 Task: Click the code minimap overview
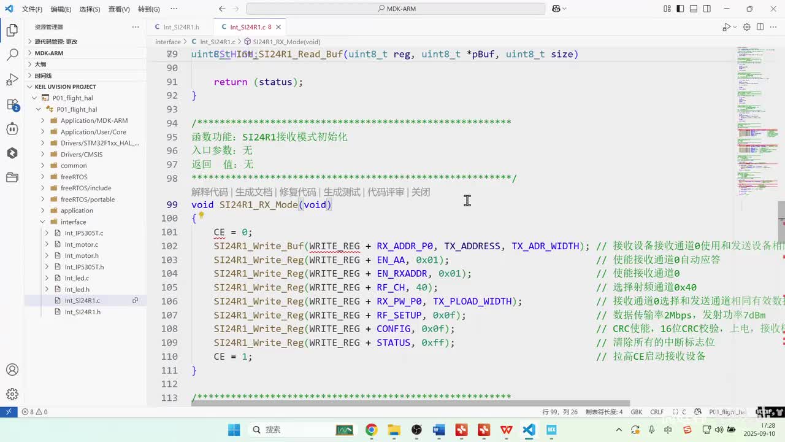(757, 120)
